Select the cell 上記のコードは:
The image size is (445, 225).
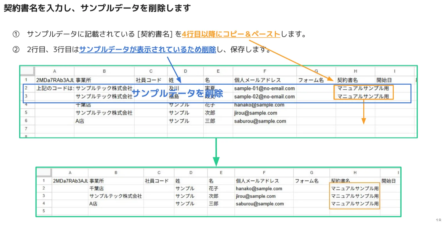(x=55, y=88)
